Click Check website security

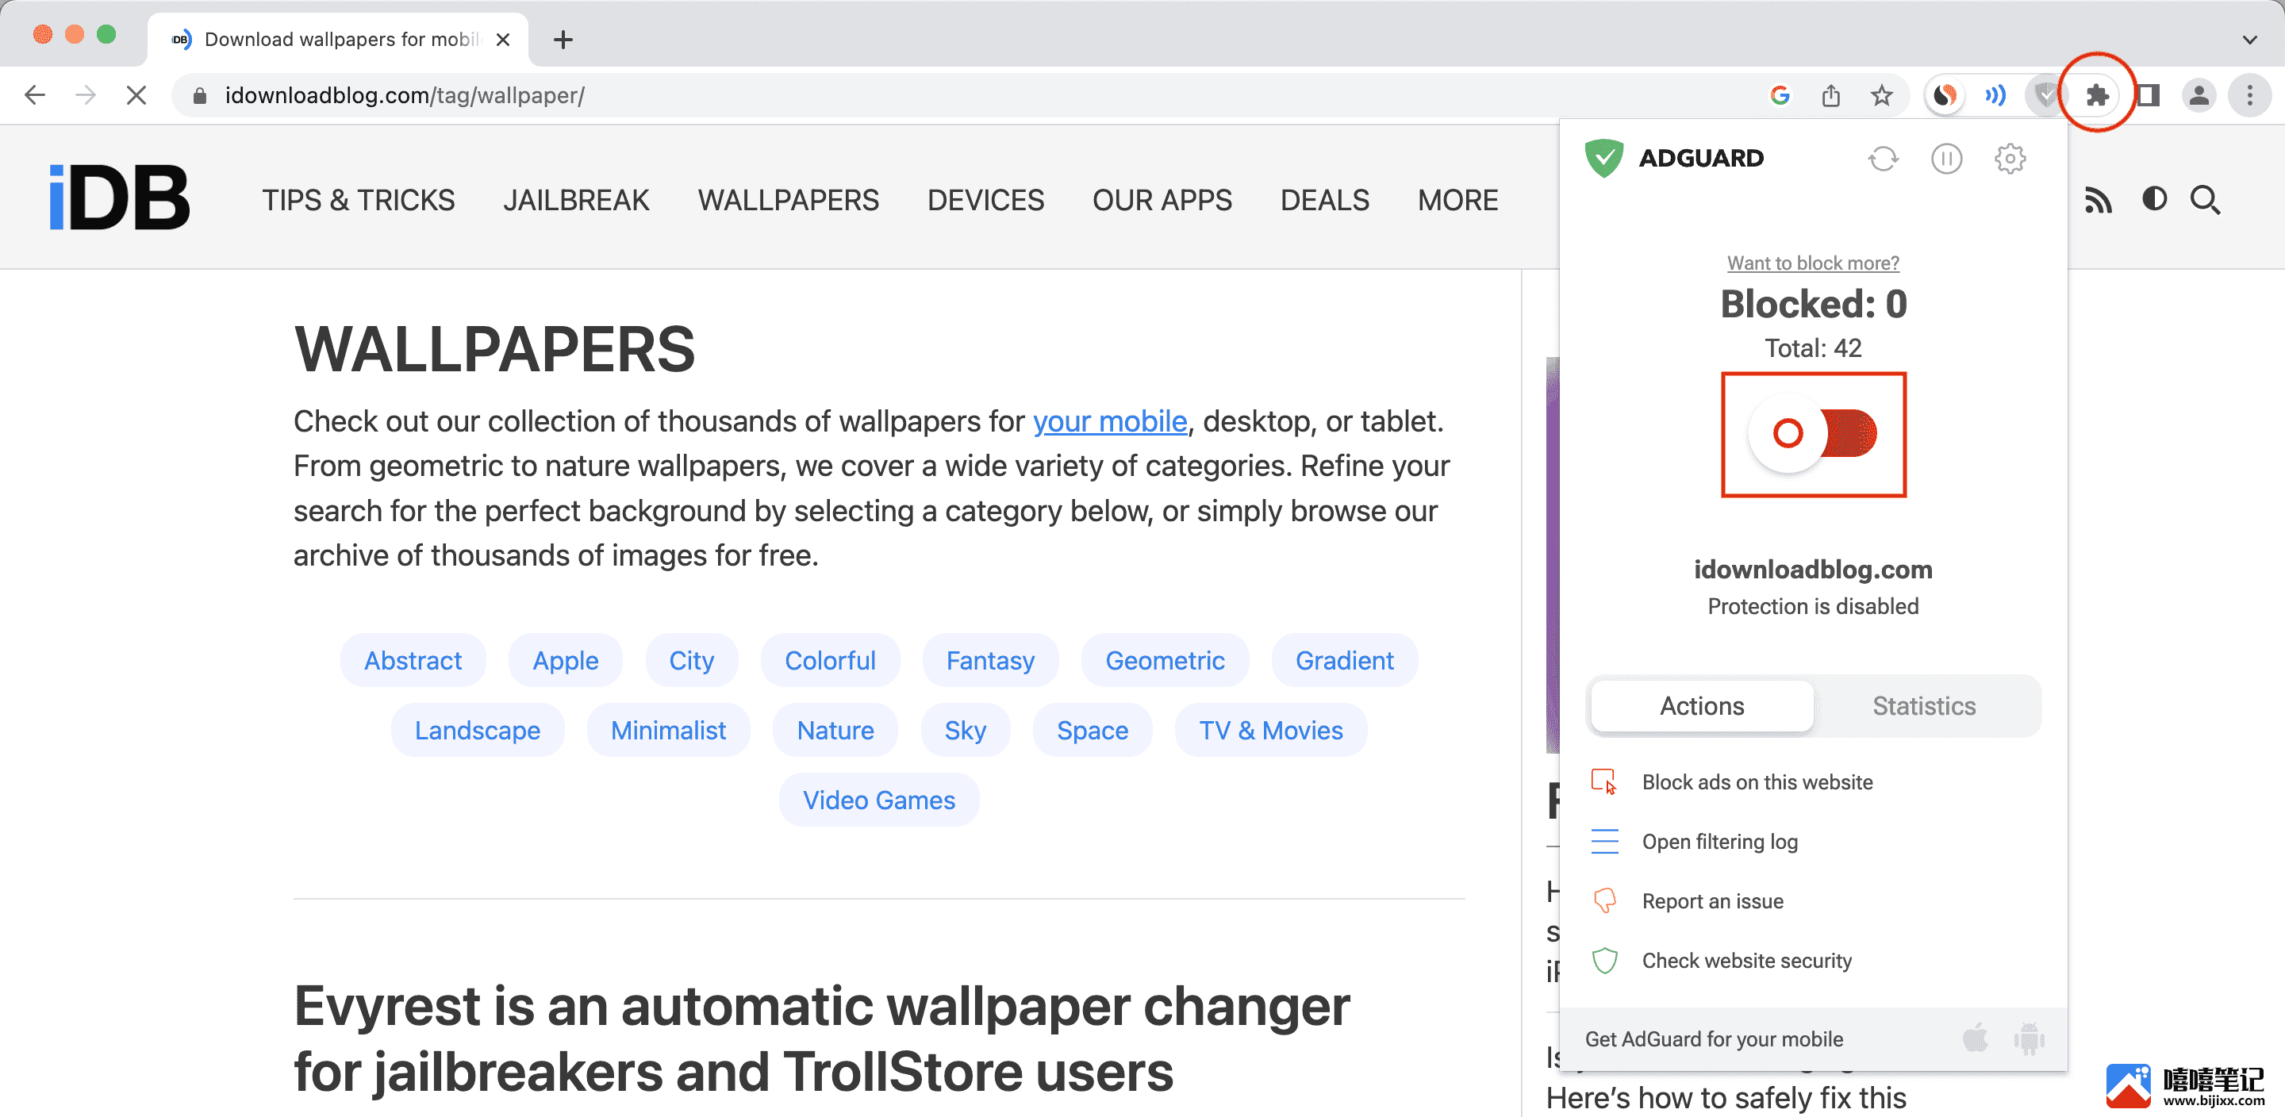click(1746, 960)
